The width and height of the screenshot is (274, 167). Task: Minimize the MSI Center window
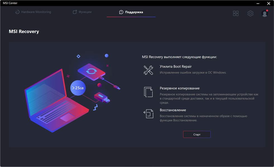pos(258,3)
